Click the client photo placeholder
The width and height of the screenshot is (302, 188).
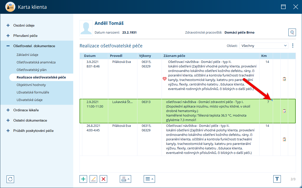coord(86,28)
